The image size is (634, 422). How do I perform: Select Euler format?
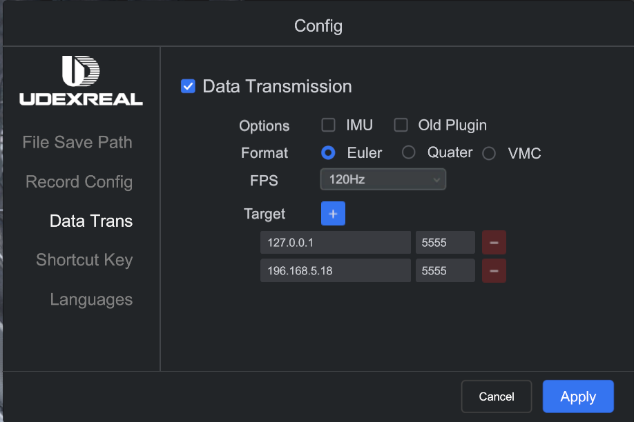point(329,152)
